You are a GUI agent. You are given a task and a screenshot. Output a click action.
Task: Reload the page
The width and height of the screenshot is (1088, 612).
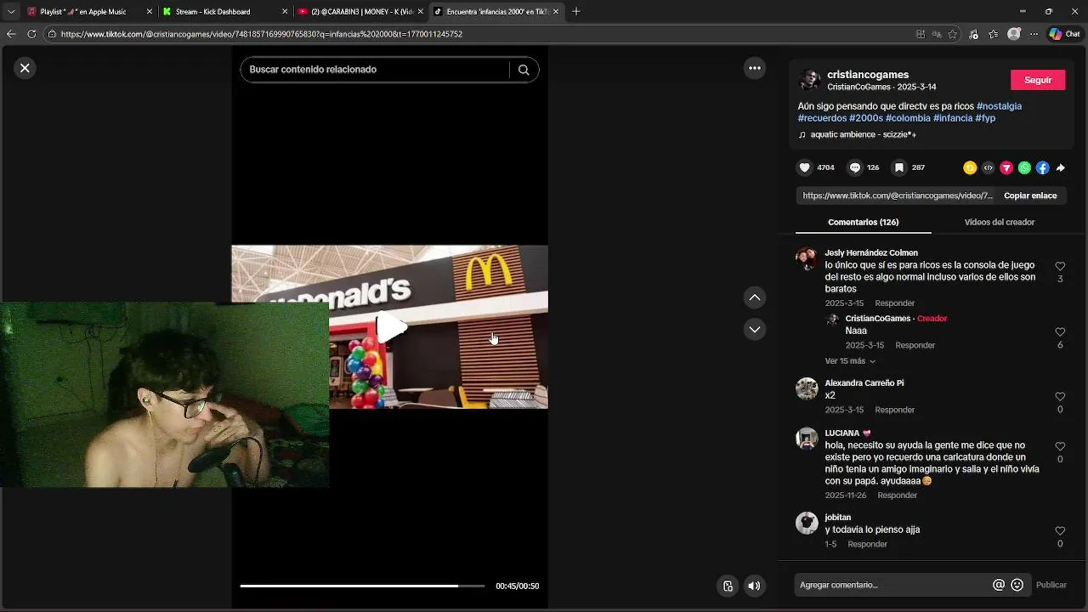coord(31,34)
